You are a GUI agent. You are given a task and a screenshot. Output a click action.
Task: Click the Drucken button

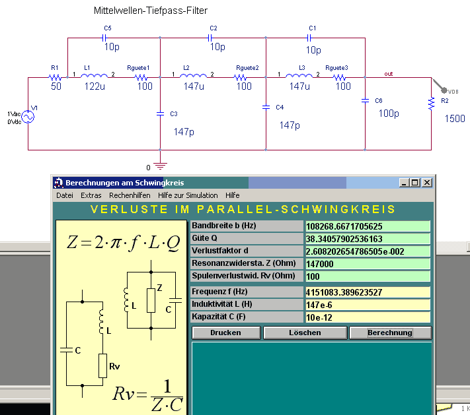click(x=225, y=333)
